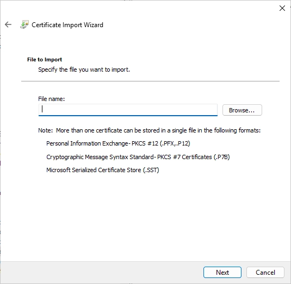The height and width of the screenshot is (284, 291).
Task: Click the gray footer bar left of Next
Action: point(102,273)
